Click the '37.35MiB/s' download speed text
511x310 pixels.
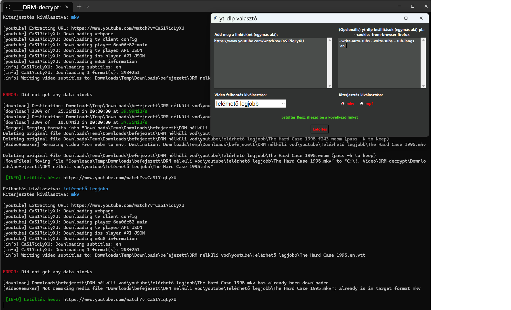[134, 122]
